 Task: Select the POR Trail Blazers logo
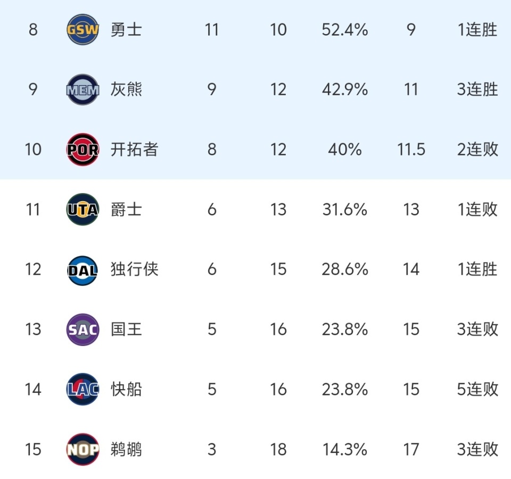click(x=83, y=150)
